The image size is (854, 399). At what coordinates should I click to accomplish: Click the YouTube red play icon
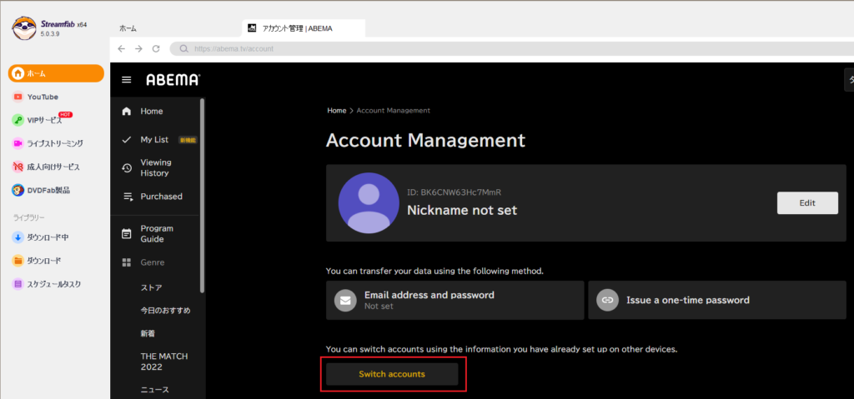tap(18, 97)
